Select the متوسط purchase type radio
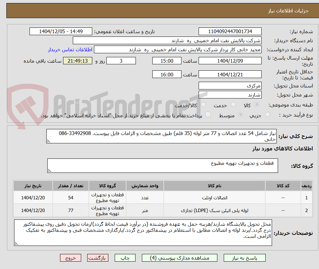 (241, 115)
